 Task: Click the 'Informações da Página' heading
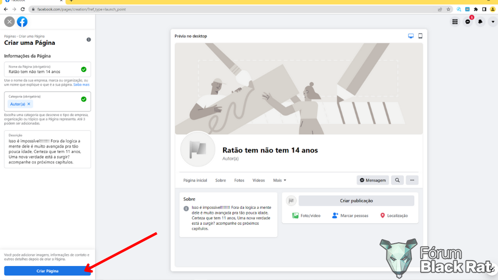[x=27, y=56]
